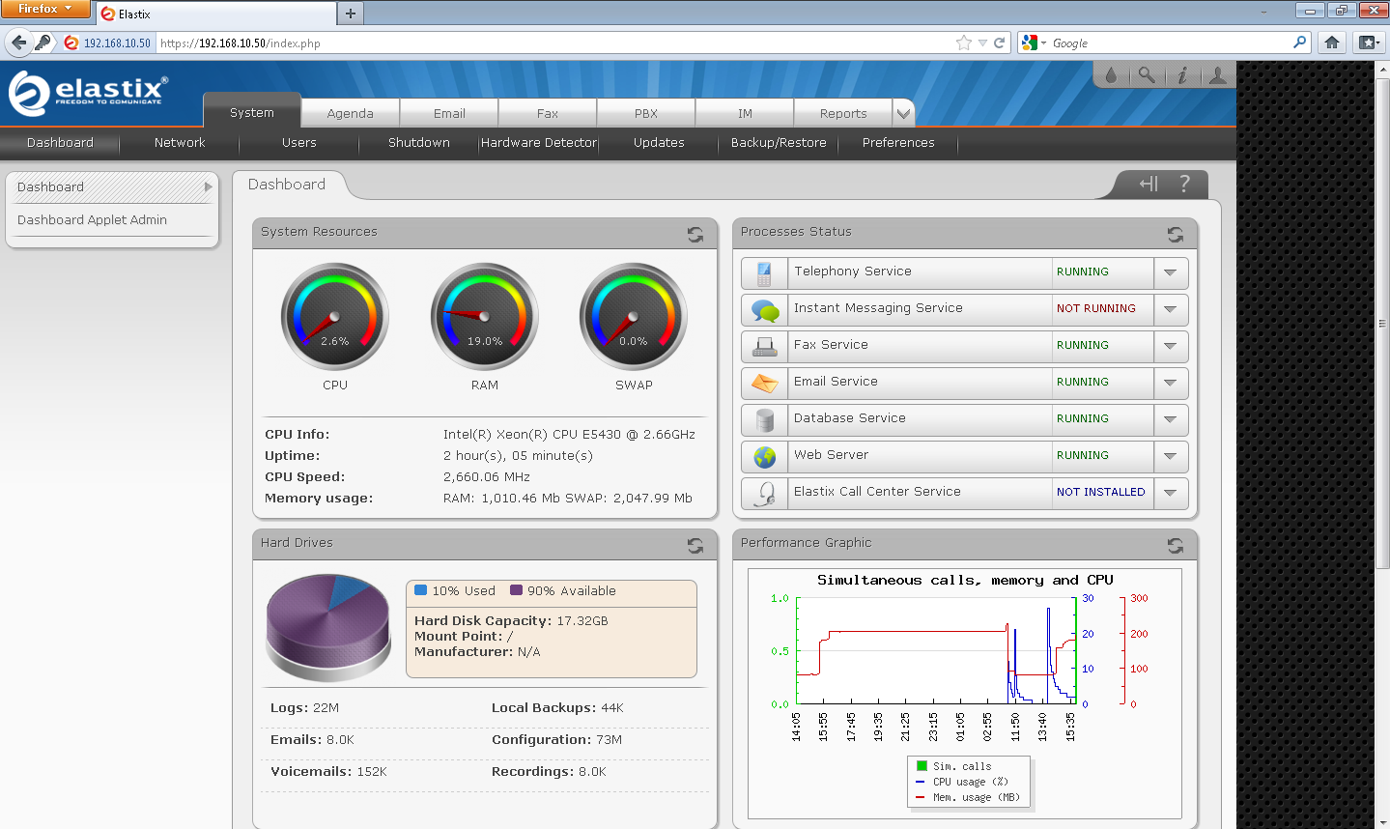Collapse the side panel arrow icon
Viewport: 1390px width, 829px height.
pos(1149,184)
